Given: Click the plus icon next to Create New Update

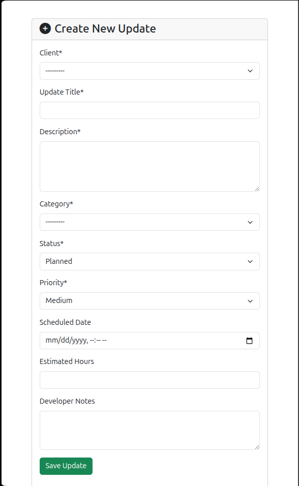Looking at the screenshot, I should 46,29.
